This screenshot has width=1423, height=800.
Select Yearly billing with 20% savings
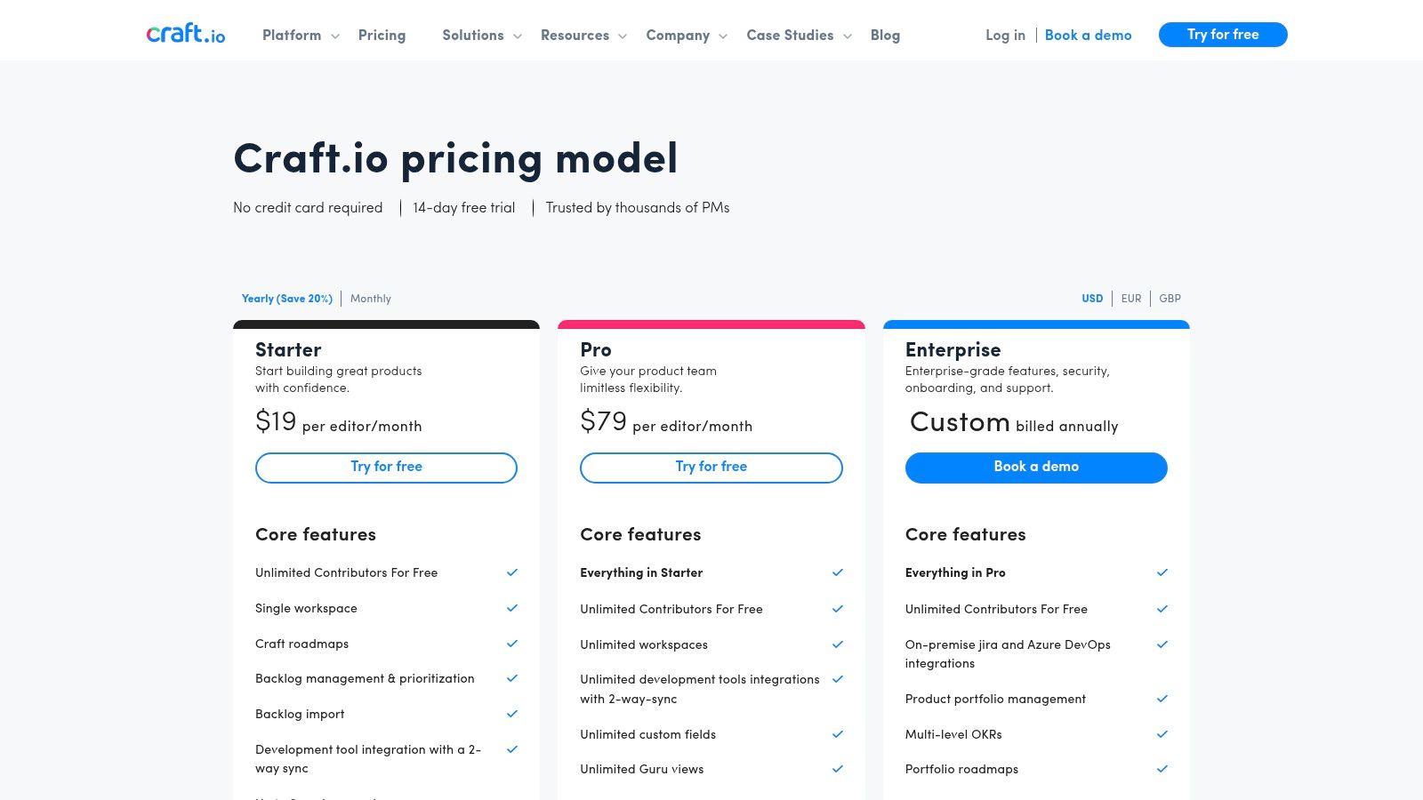(x=286, y=299)
